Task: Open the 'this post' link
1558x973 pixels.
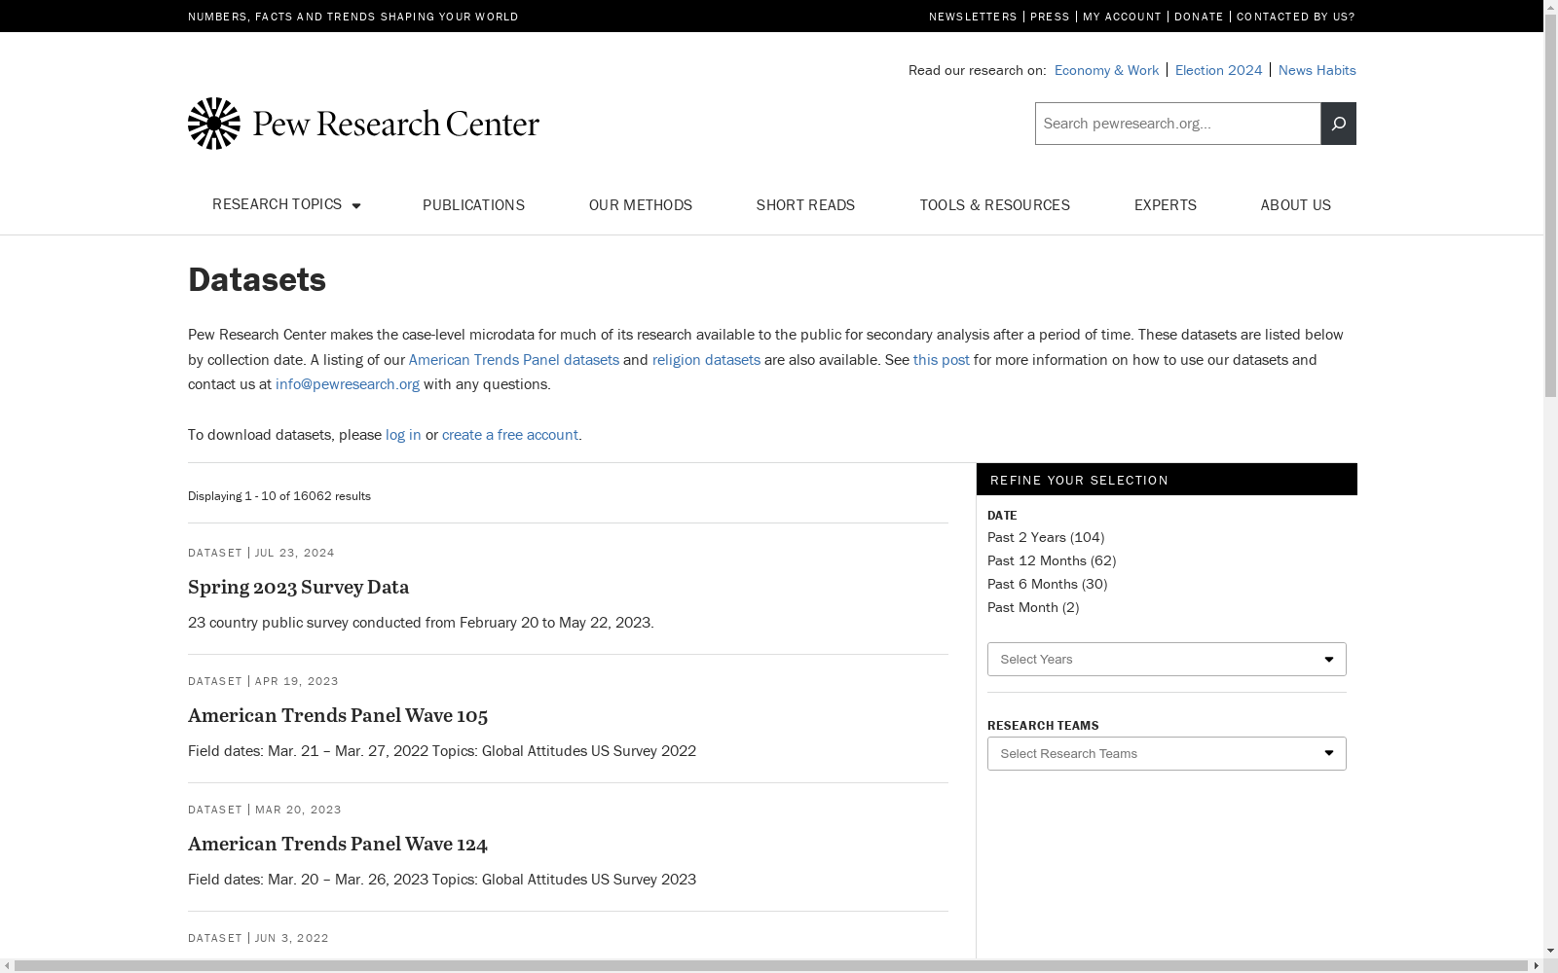Action: [x=942, y=360]
